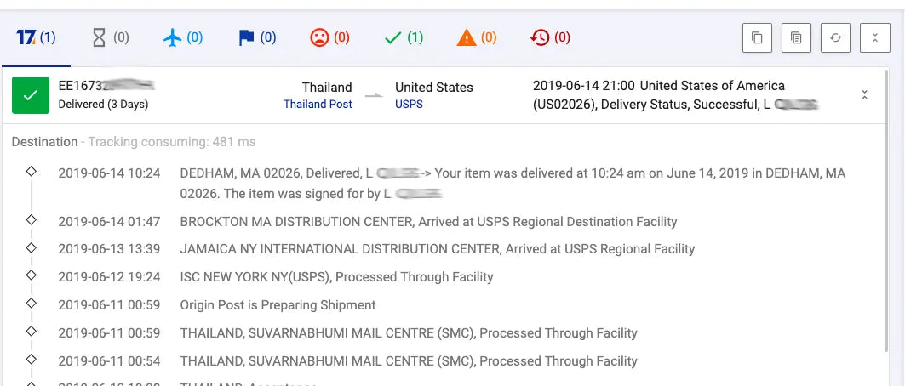
Task: Open the Thailand Post carrier link
Action: pyautogui.click(x=318, y=105)
